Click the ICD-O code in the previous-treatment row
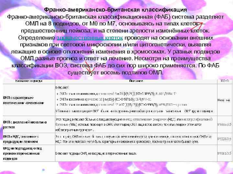Viewport: 233px width, 174px height. click(225, 139)
